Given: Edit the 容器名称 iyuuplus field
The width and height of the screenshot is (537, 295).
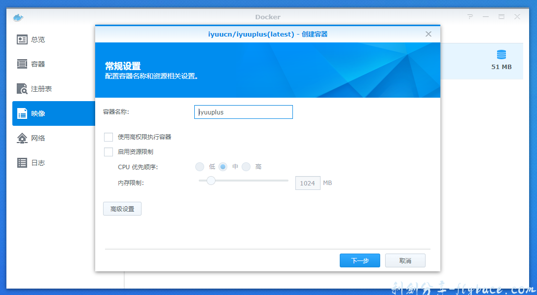Looking at the screenshot, I should (x=243, y=112).
